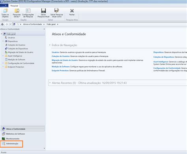Click the Dispositivos link in navigation index
The height and width of the screenshot is (154, 187).
pos(159,52)
